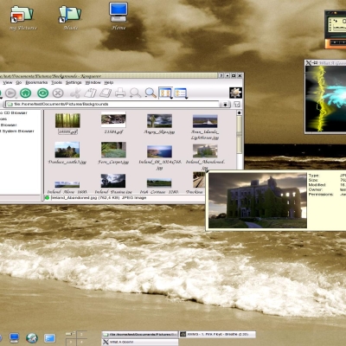Open the Help menu in Konqueror
Image resolution: width=346 pixels, height=346 pixels.
(109, 82)
